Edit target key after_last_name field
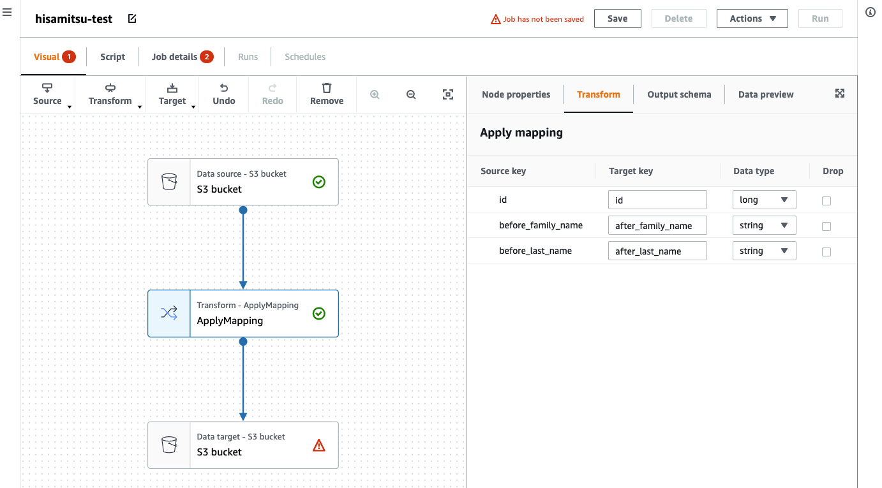 click(657, 251)
